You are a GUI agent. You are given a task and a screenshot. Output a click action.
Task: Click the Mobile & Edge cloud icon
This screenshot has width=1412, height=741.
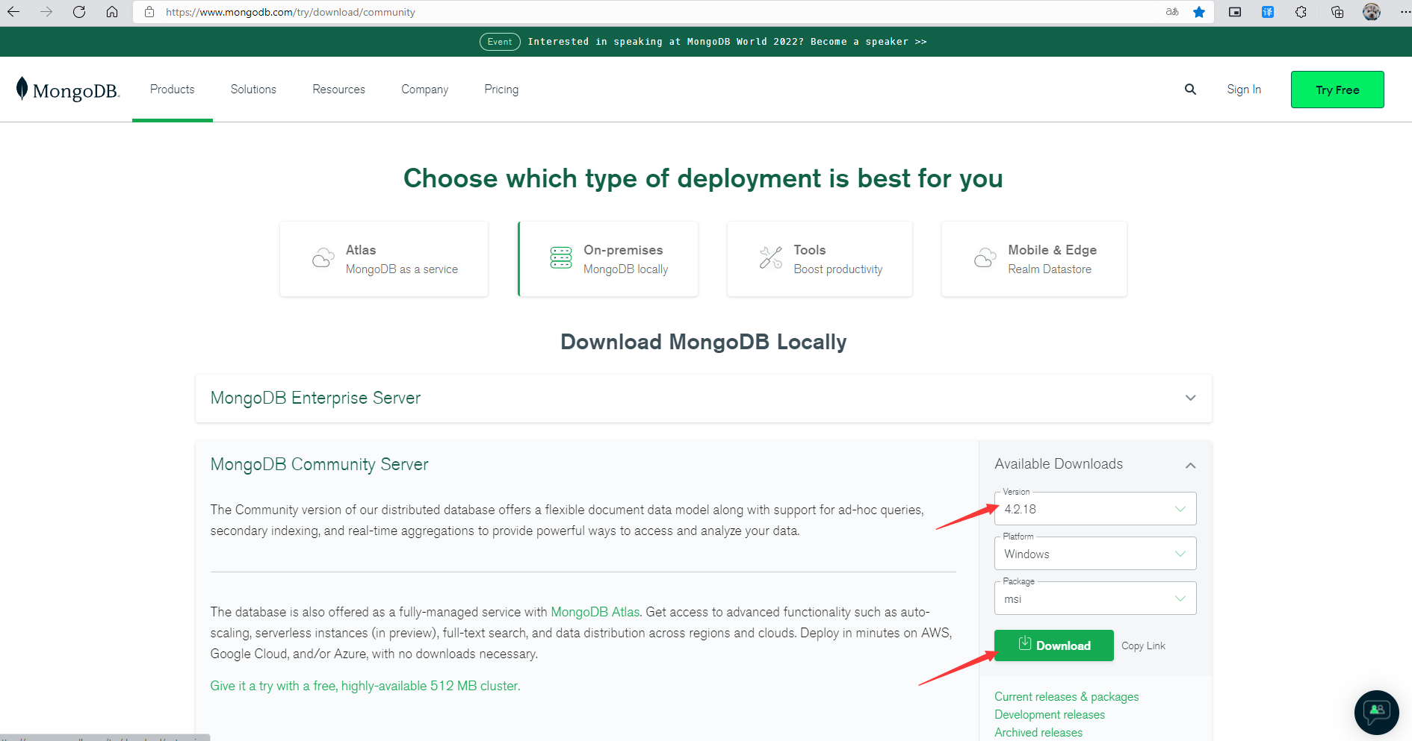pos(985,258)
